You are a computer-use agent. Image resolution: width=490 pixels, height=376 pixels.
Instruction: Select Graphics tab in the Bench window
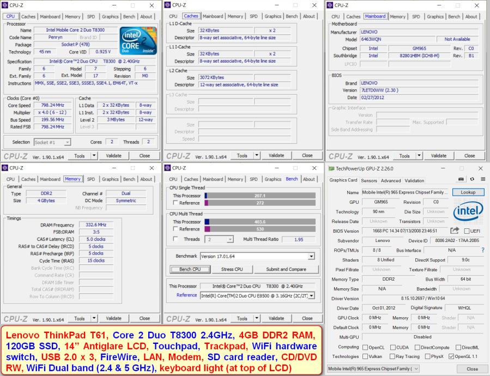click(273, 179)
